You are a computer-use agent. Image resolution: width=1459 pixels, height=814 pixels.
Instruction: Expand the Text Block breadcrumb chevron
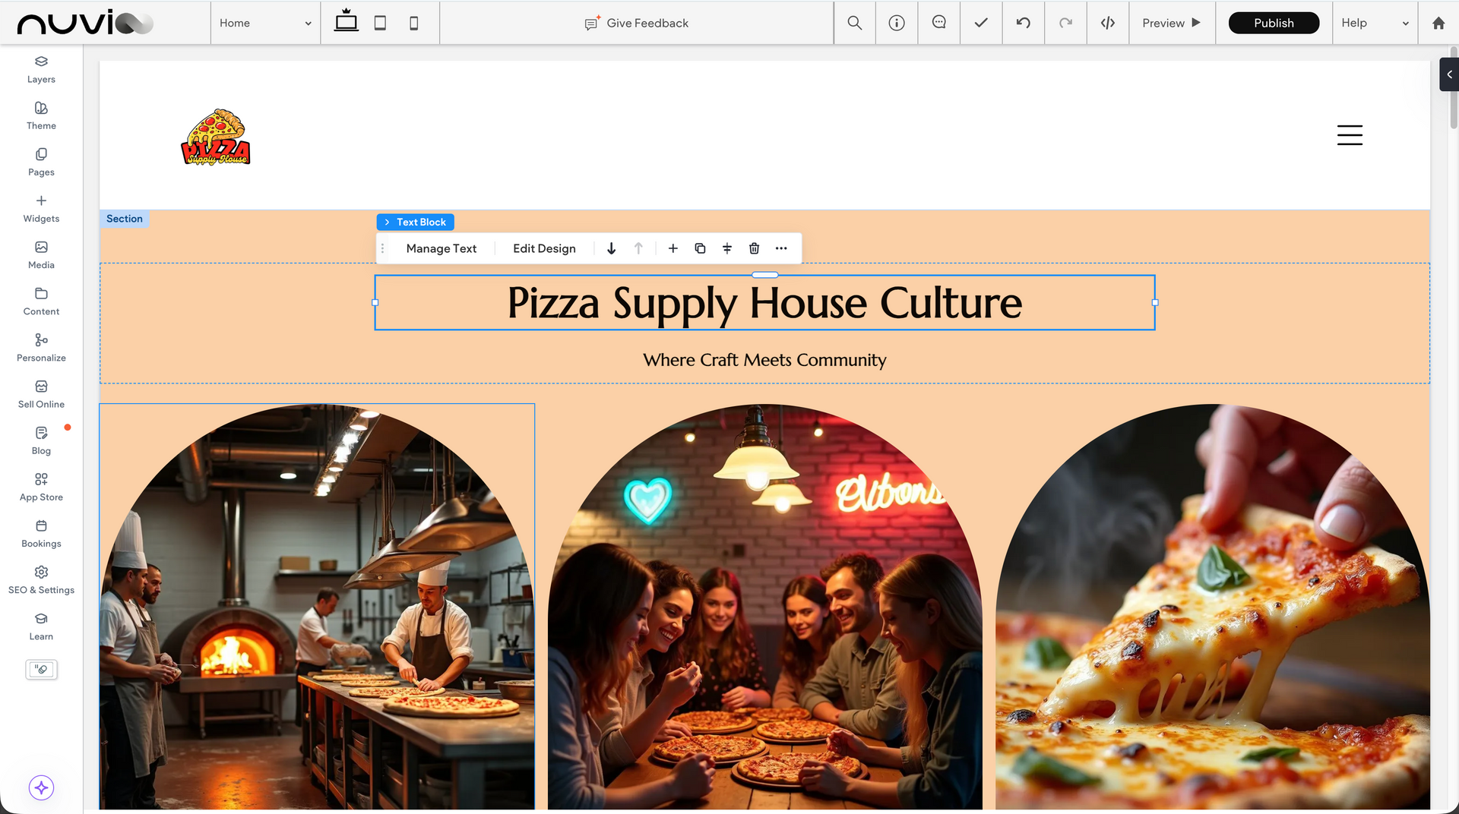coord(388,222)
